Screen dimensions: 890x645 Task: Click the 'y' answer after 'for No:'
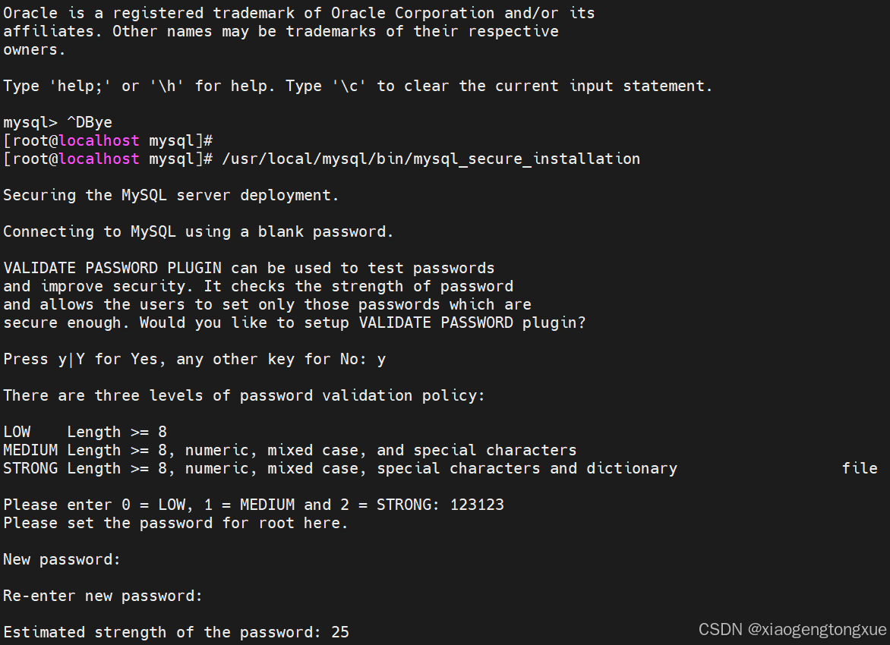381,360
